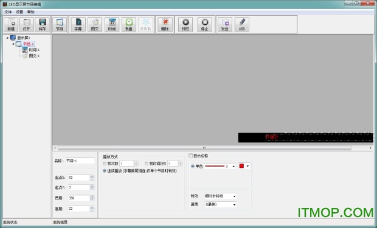
Task: Add a time element via 时间 calendar icon
Action: click(112, 24)
